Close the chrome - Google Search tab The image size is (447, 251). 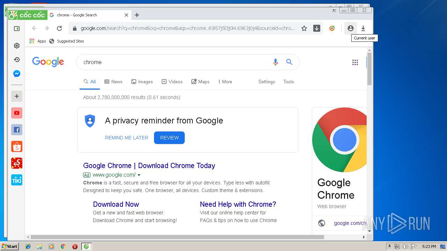click(x=126, y=15)
